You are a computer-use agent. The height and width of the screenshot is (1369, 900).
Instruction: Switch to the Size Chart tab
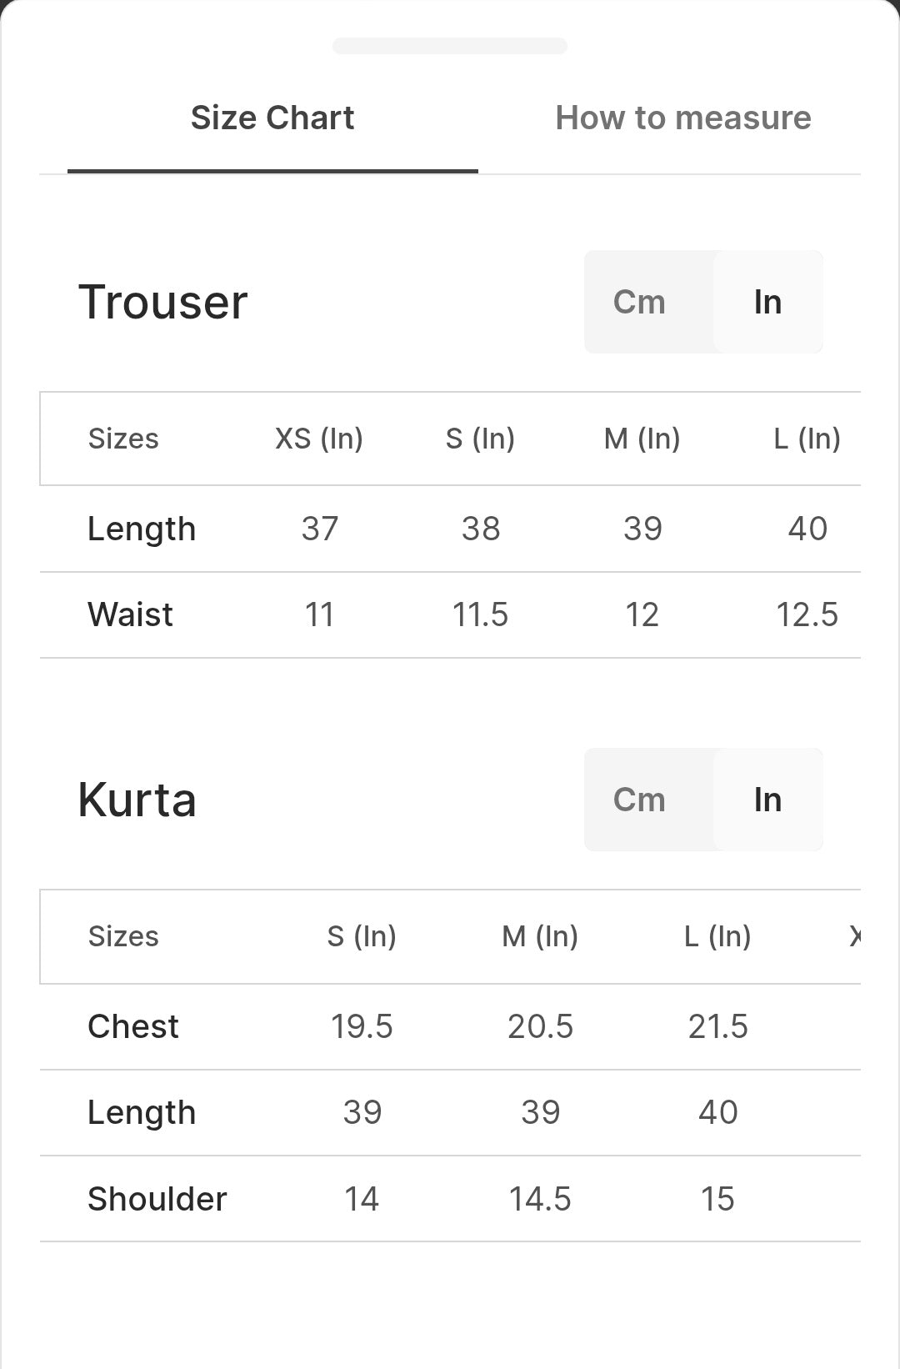point(272,118)
